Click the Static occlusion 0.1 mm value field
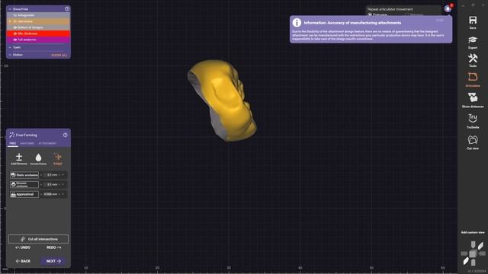This screenshot has width=488, height=274. click(x=52, y=175)
